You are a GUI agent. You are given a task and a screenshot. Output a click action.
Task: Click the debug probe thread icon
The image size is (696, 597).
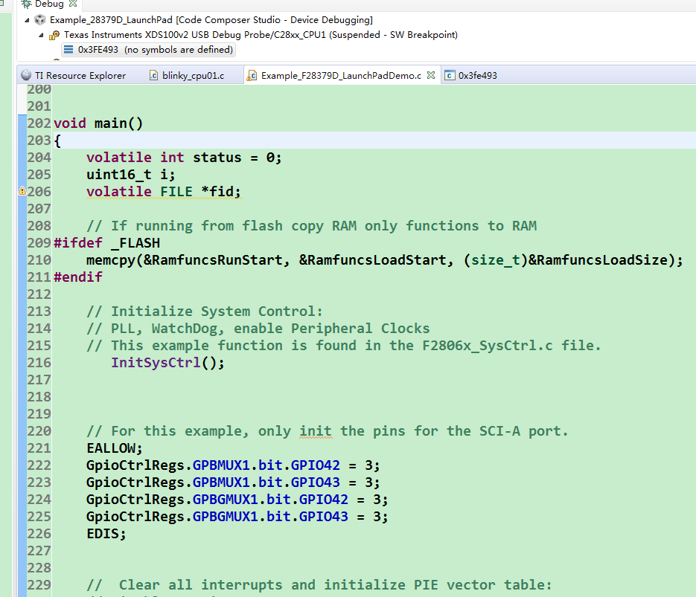pyautogui.click(x=54, y=35)
